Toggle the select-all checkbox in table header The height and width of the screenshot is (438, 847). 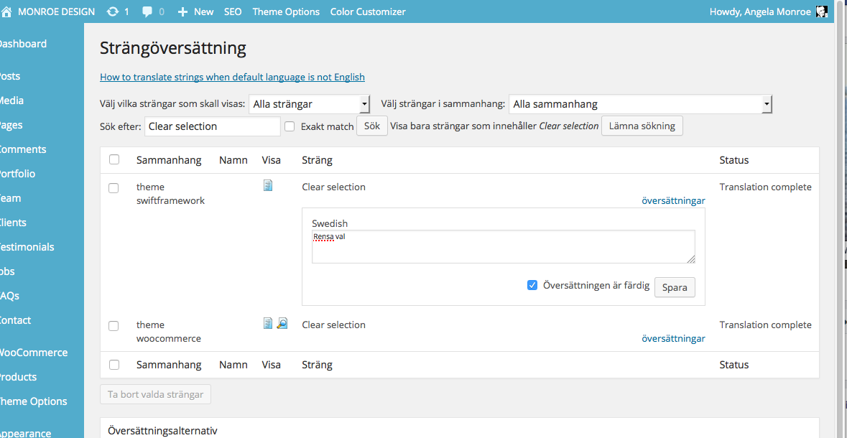pos(114,159)
